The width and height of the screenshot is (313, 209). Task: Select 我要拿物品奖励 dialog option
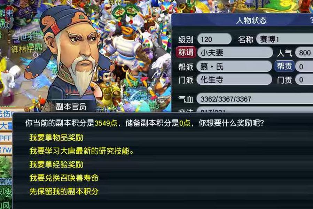click(56, 138)
